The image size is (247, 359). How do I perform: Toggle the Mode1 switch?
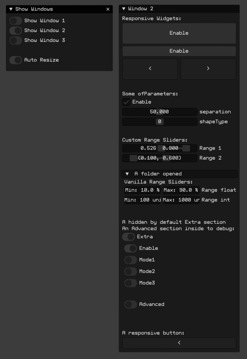tap(131, 260)
